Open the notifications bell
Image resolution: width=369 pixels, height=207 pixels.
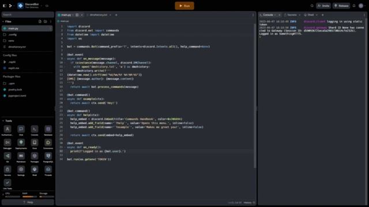coord(354,6)
